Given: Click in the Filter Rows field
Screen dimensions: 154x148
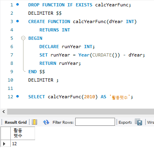Looking at the screenshot, I should point(95,122).
